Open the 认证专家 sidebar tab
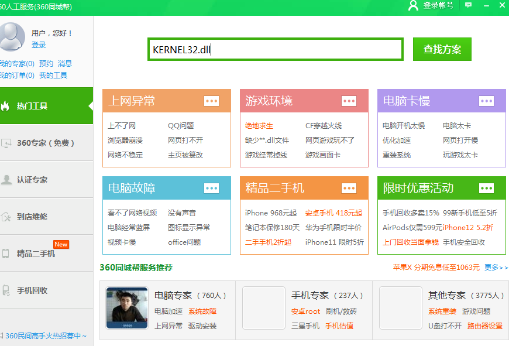Viewport: 509px width, 346px height. 46,180
